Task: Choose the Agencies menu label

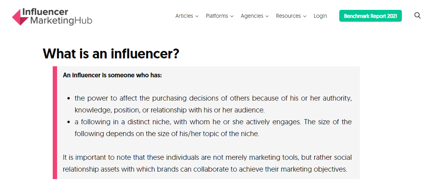Action: [x=252, y=16]
